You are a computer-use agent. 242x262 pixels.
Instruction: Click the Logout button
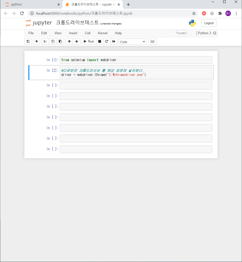point(209,23)
